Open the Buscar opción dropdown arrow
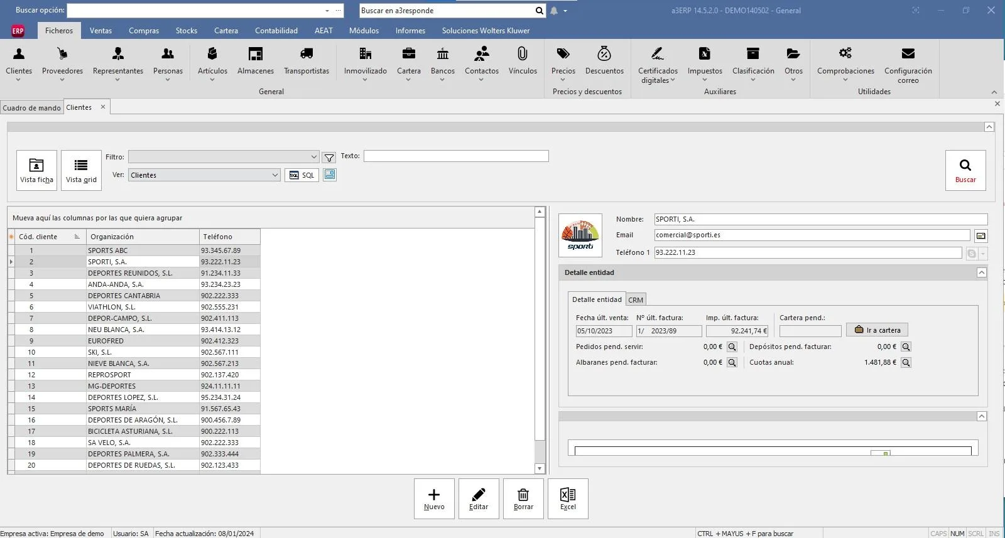The height and width of the screenshot is (538, 1005). coord(327,11)
